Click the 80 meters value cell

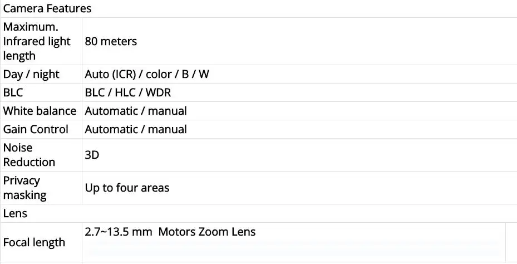coord(111,41)
